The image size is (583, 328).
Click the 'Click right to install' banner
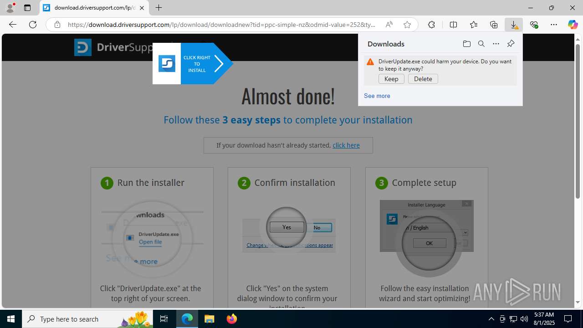coord(193,64)
